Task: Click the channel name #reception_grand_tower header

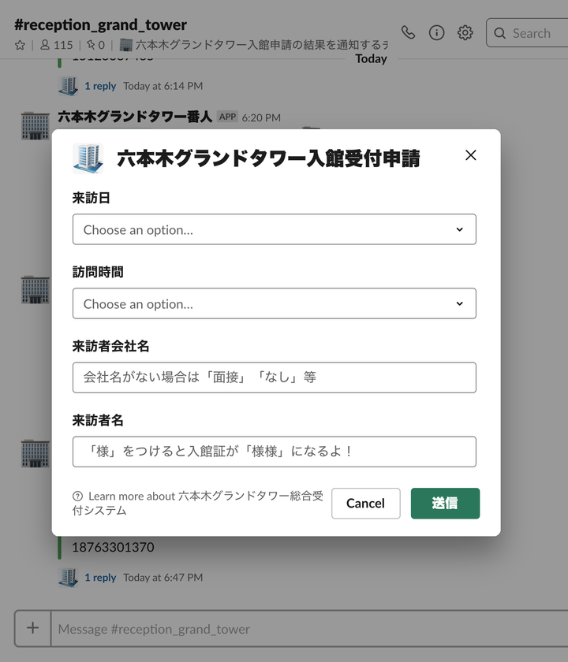Action: coord(101,24)
